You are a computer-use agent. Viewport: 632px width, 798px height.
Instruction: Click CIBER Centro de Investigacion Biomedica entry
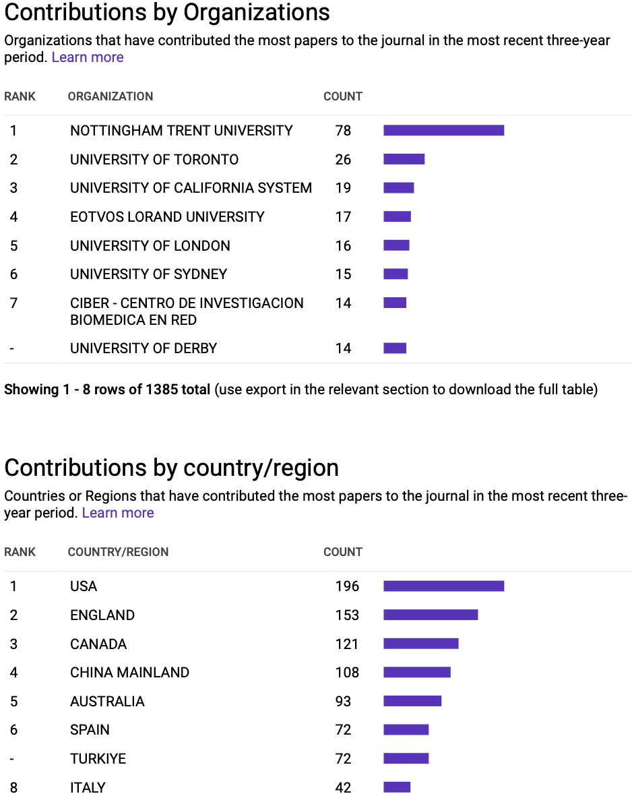[187, 311]
